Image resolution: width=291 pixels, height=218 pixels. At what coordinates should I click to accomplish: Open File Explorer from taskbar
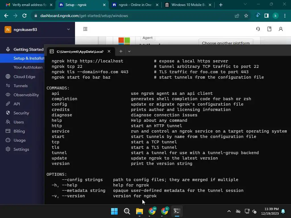pos(139,211)
